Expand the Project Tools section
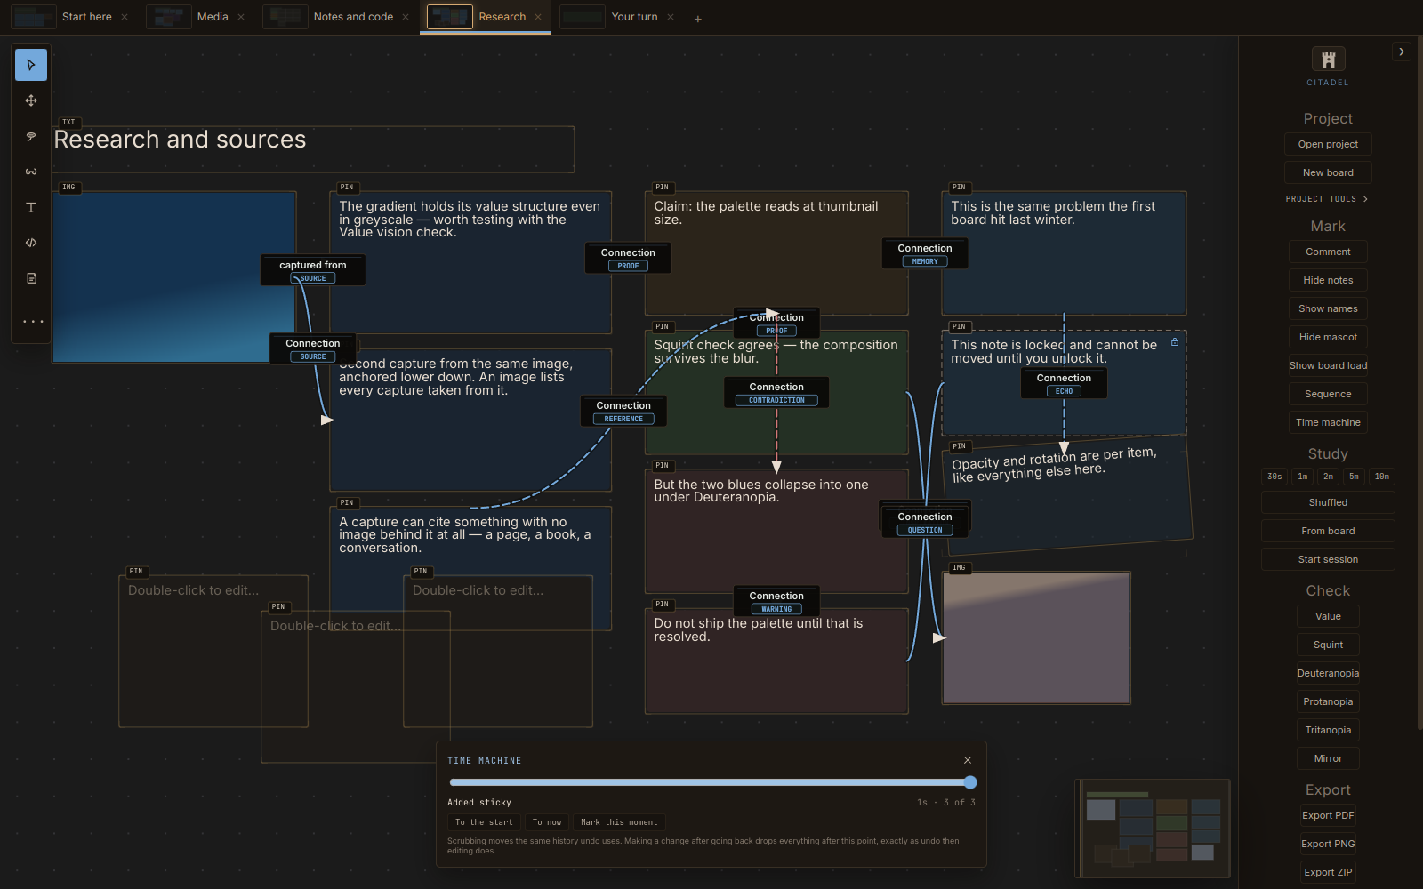Viewport: 1423px width, 889px height. (x=1327, y=199)
